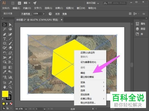149x111 pixels.
Task: Choose the Eyedropper tool
Action: (x=4, y=72)
